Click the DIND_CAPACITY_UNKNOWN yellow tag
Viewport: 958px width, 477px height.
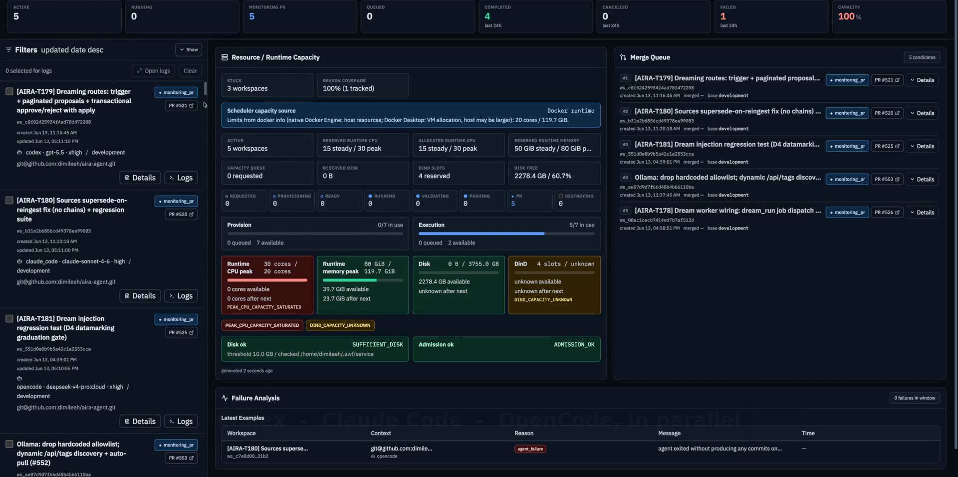pyautogui.click(x=340, y=325)
